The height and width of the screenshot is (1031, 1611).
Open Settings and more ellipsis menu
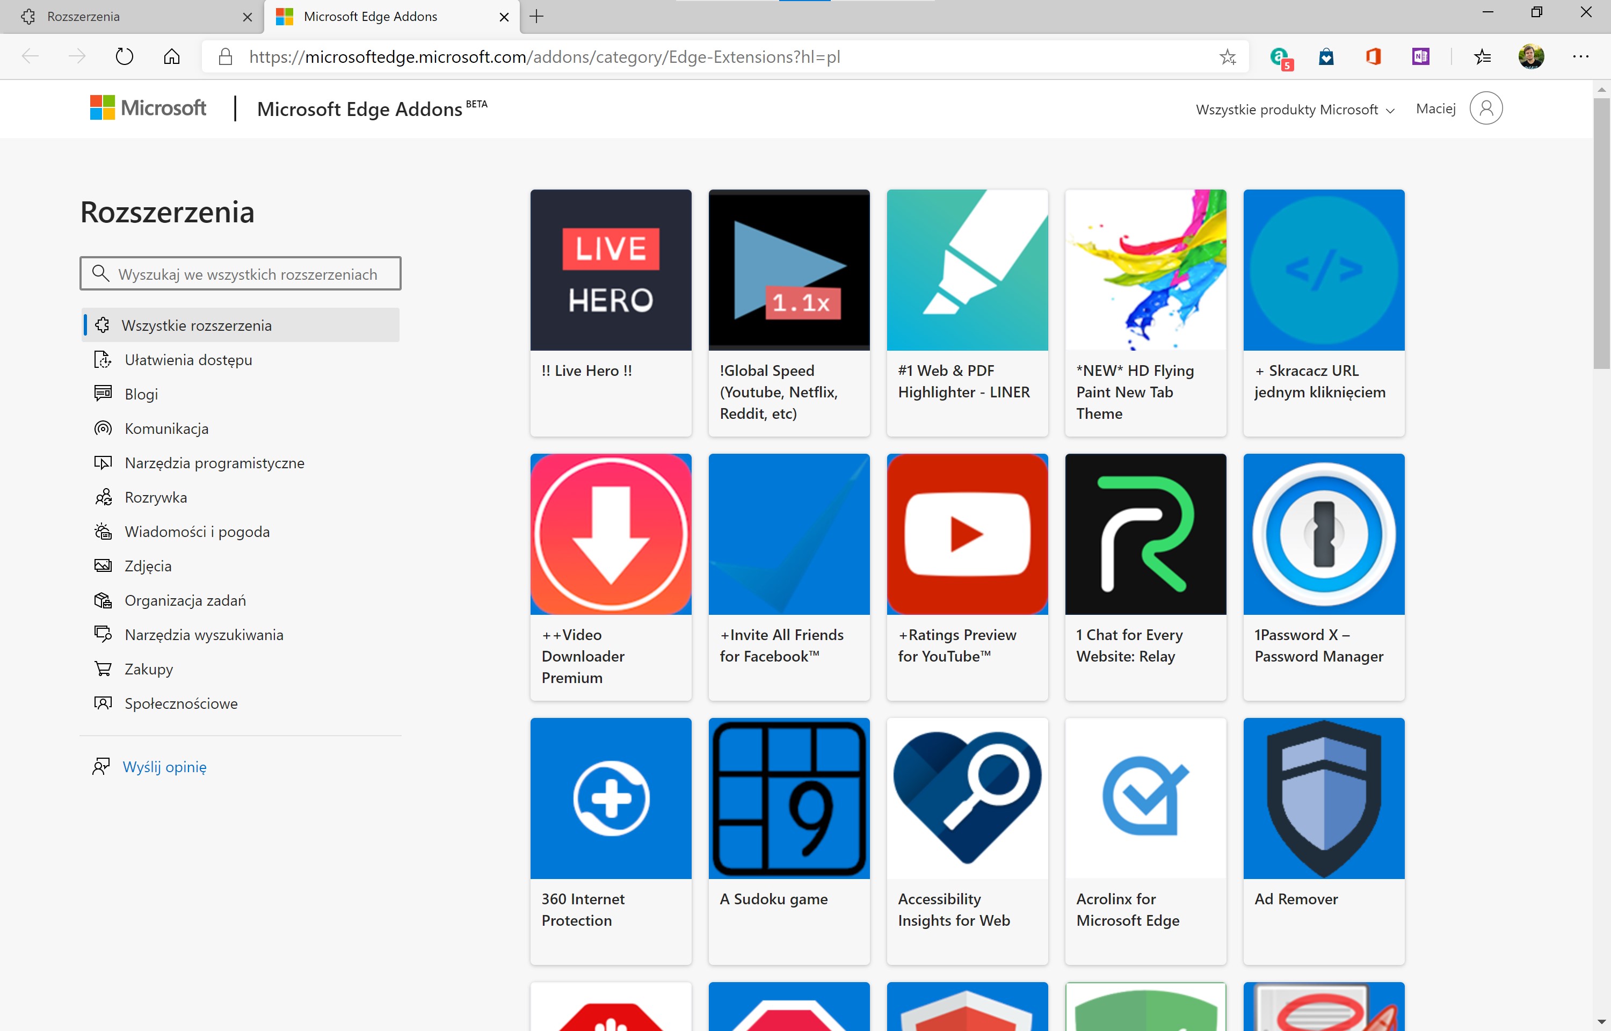[x=1581, y=57]
